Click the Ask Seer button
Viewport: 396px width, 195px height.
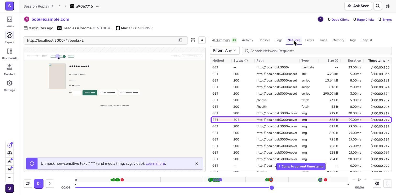coord(358,6)
